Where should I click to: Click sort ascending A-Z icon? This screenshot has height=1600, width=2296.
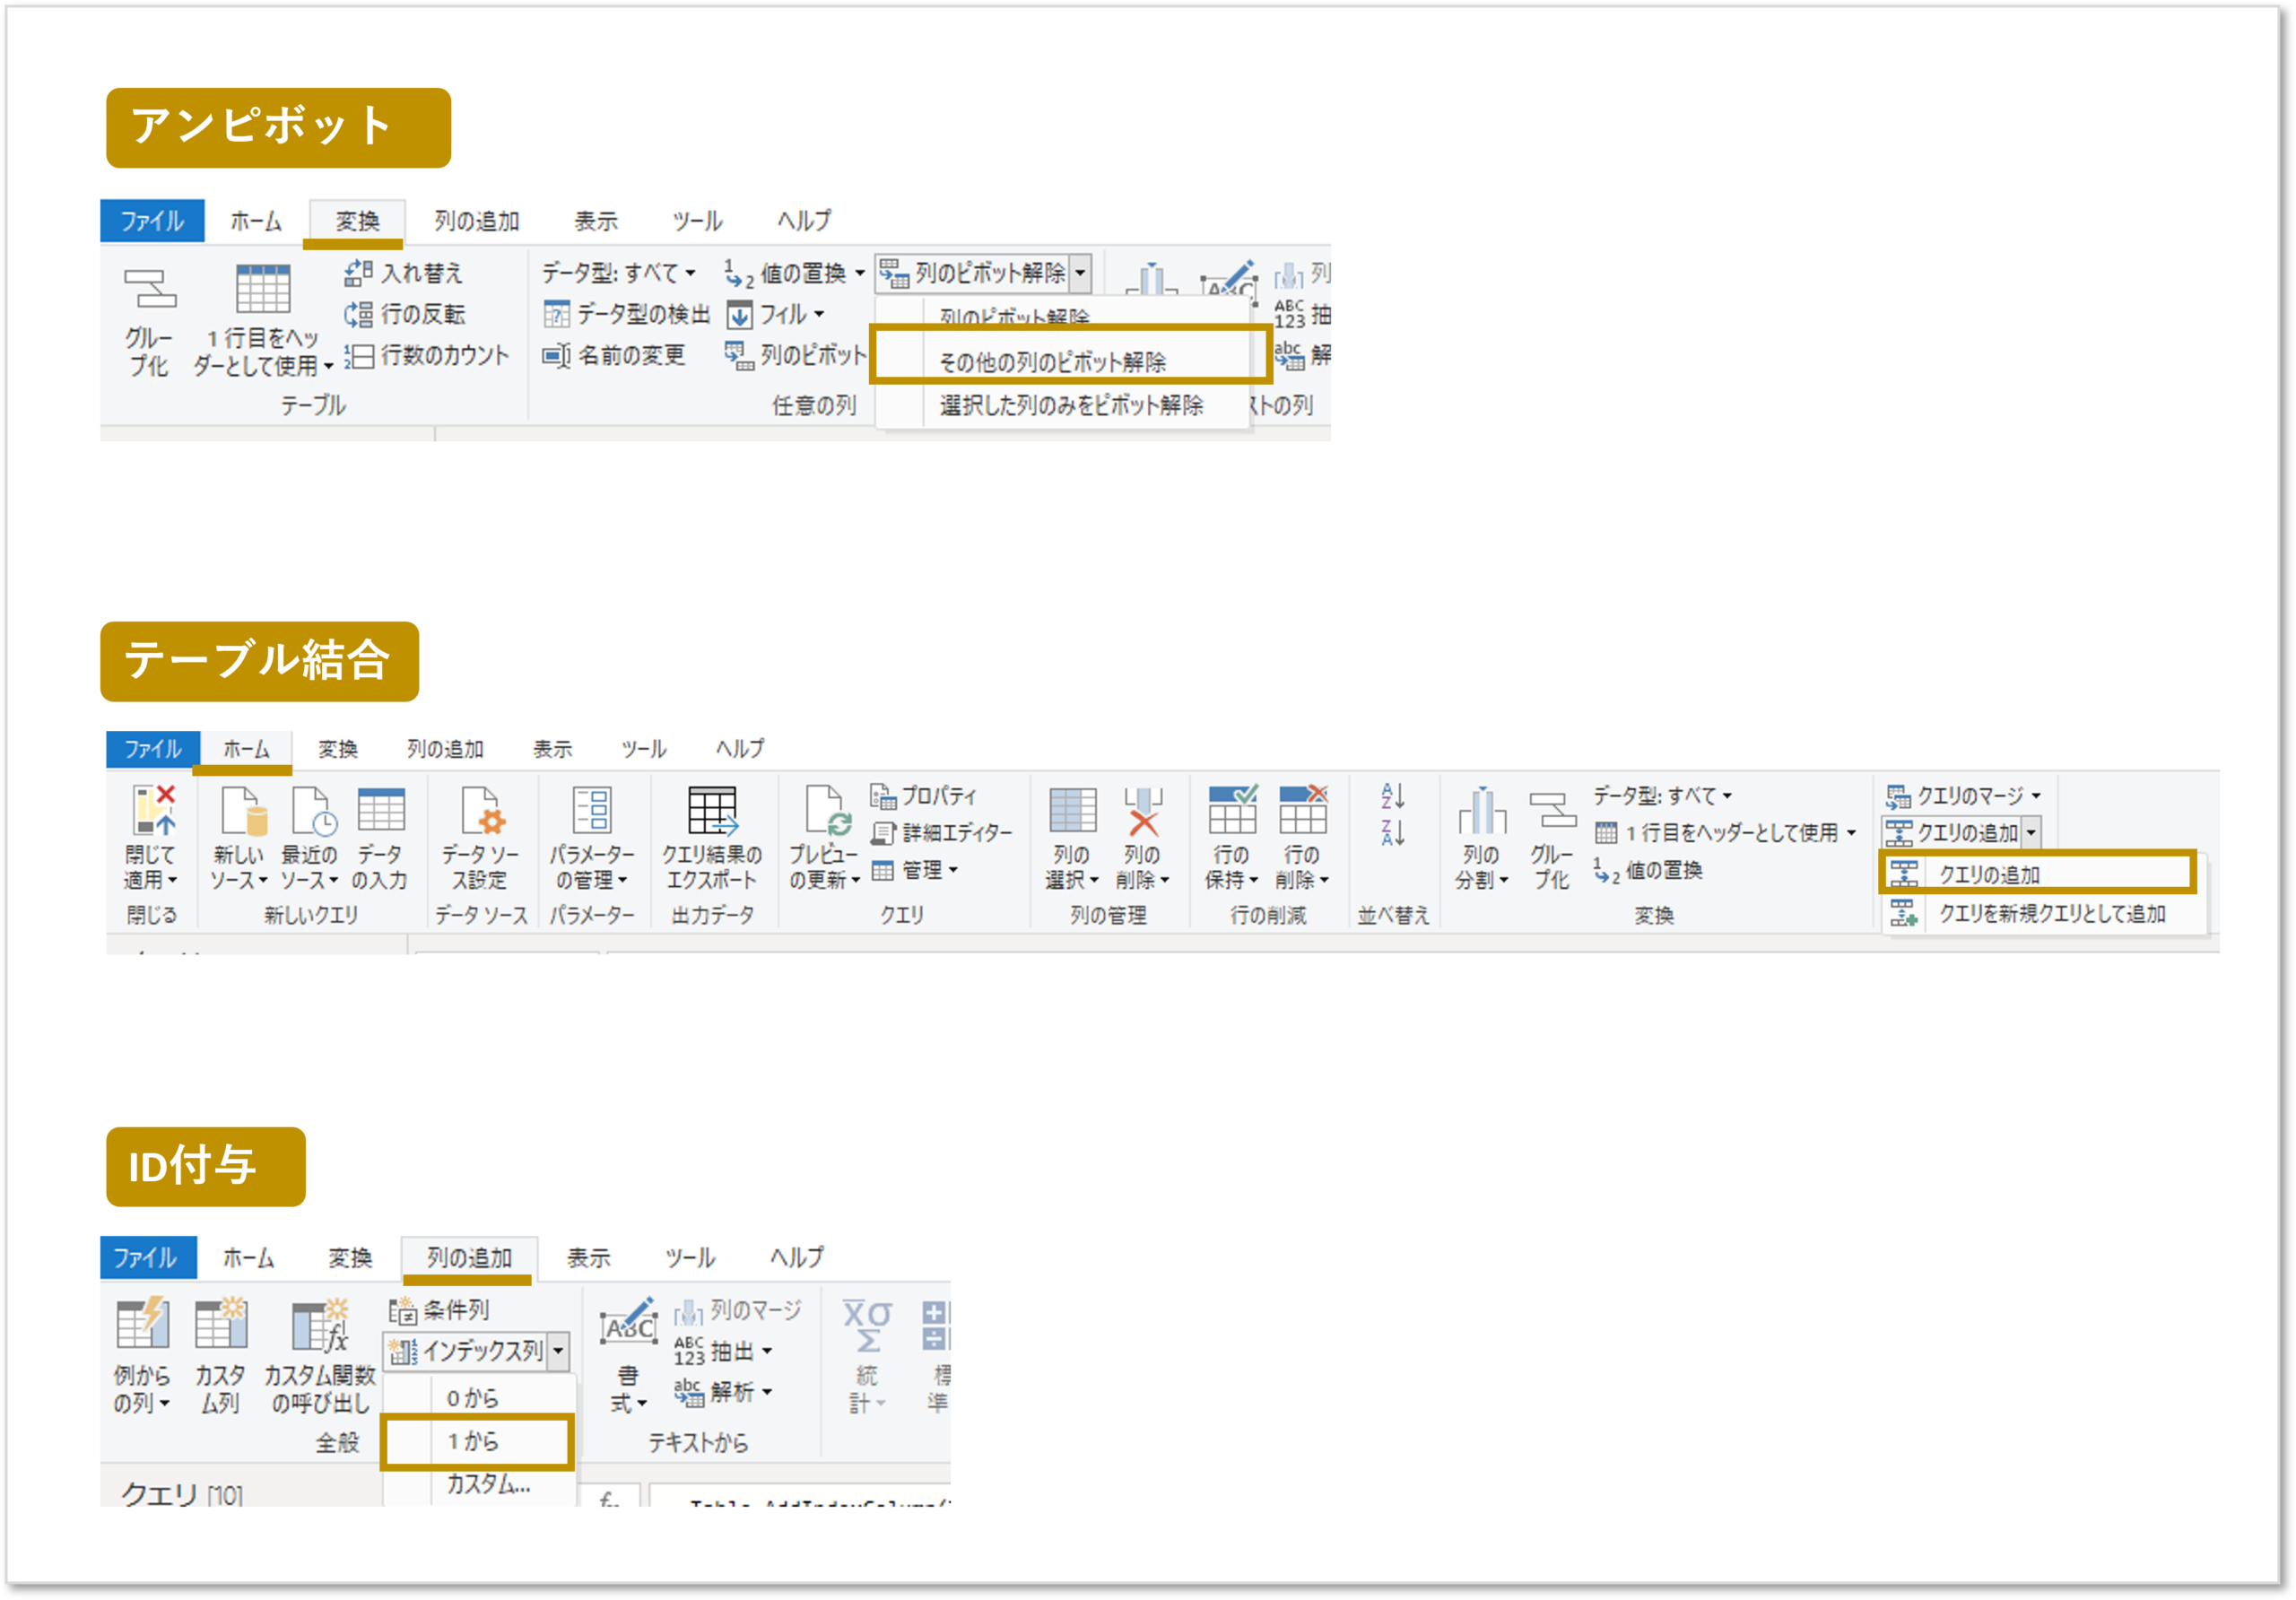1392,796
